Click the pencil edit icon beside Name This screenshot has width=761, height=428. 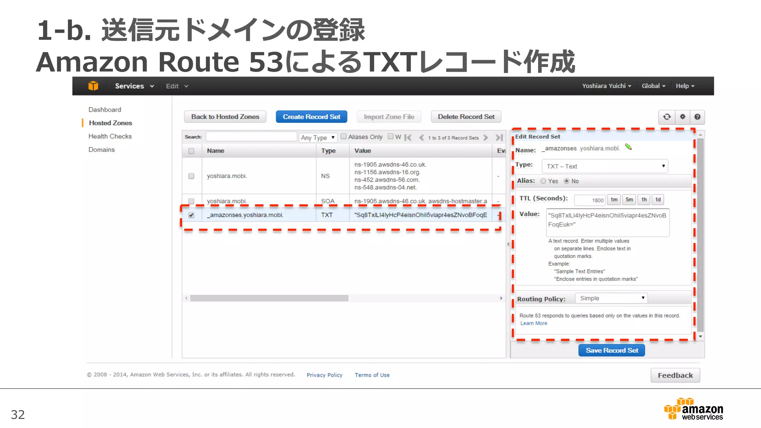628,147
